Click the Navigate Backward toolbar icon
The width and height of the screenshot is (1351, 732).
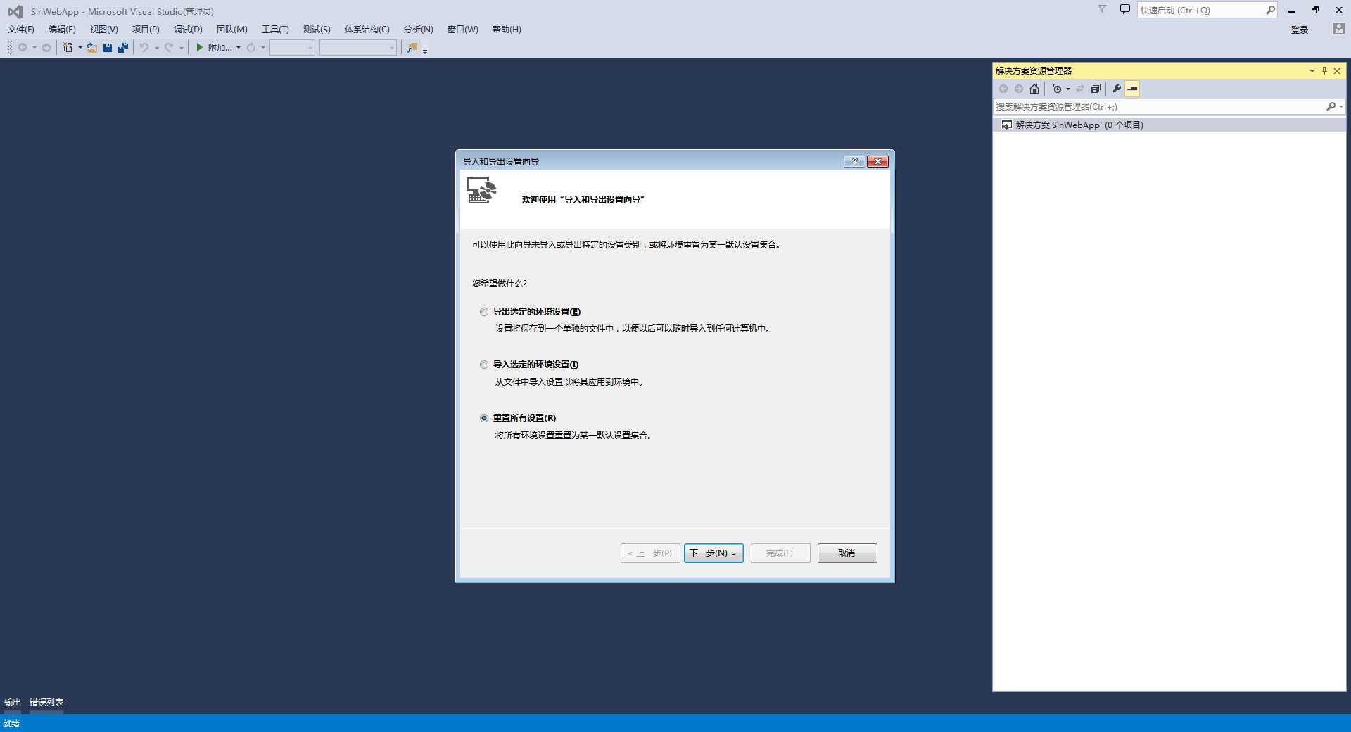tap(23, 47)
